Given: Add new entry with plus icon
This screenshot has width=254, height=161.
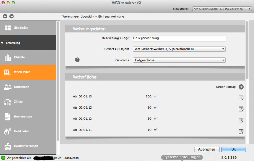Looking at the screenshot, I should pos(241,87).
